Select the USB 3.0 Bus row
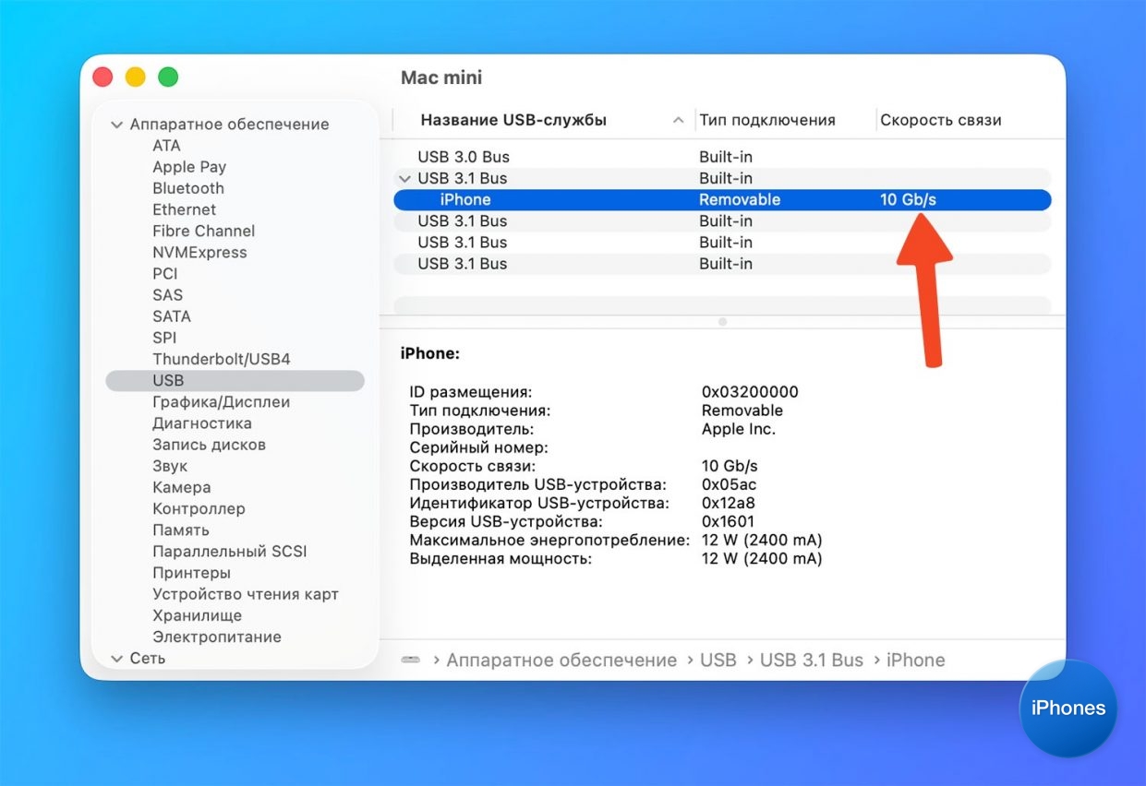Viewport: 1146px width, 786px height. point(463,157)
